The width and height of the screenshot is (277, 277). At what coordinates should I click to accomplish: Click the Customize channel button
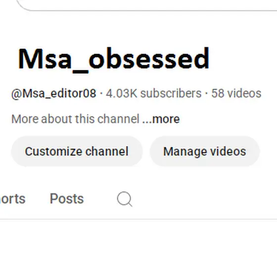[x=77, y=151]
